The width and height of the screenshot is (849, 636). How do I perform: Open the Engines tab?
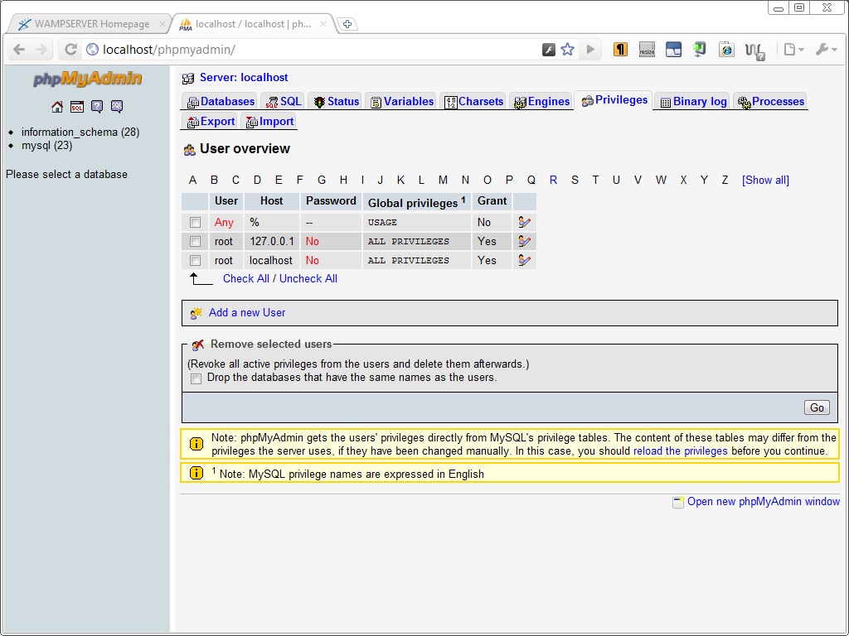541,102
